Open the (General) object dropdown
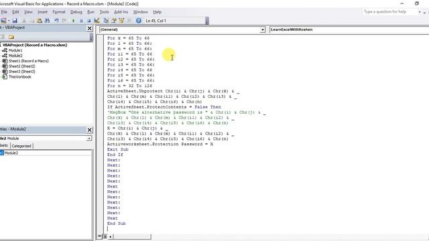Image resolution: width=429 pixels, height=241 pixels. click(262, 29)
